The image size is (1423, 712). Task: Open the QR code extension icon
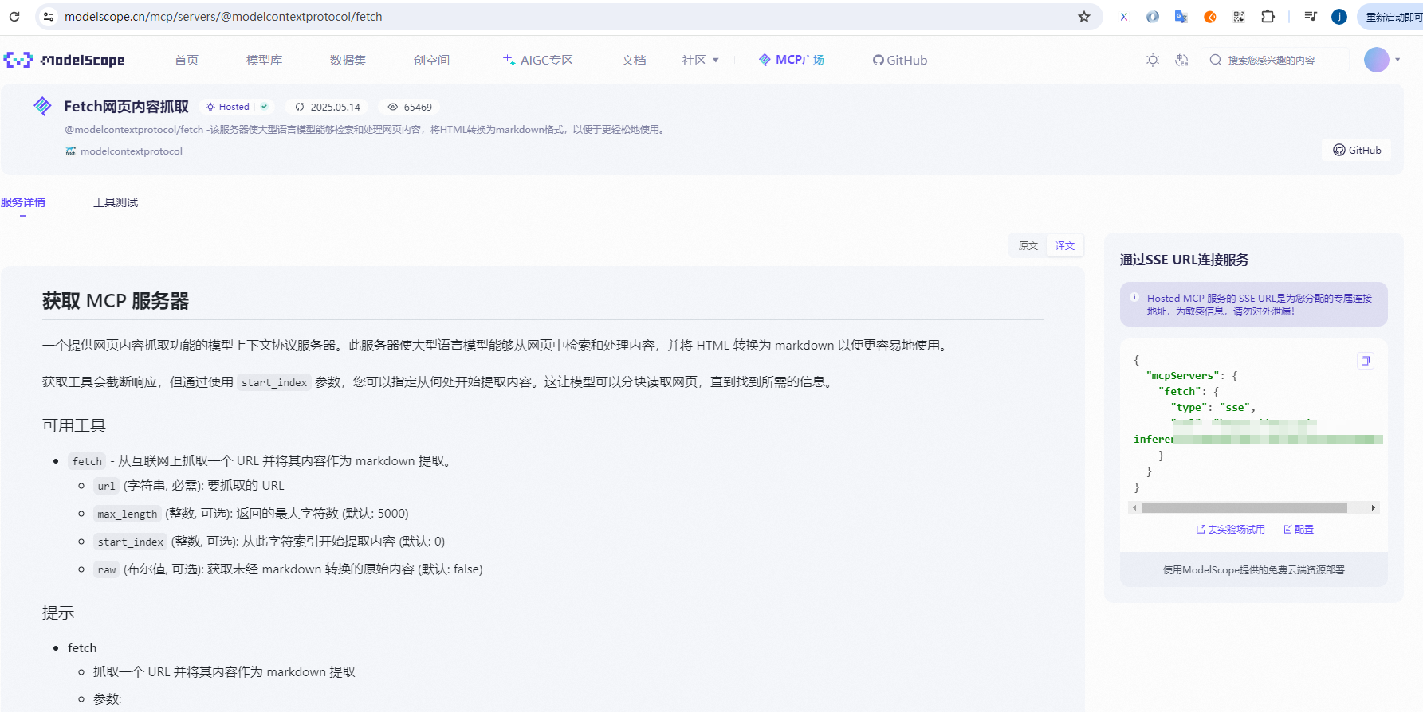coord(1239,16)
